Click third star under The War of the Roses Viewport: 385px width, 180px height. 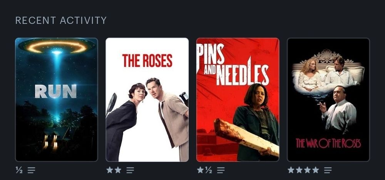(x=307, y=170)
